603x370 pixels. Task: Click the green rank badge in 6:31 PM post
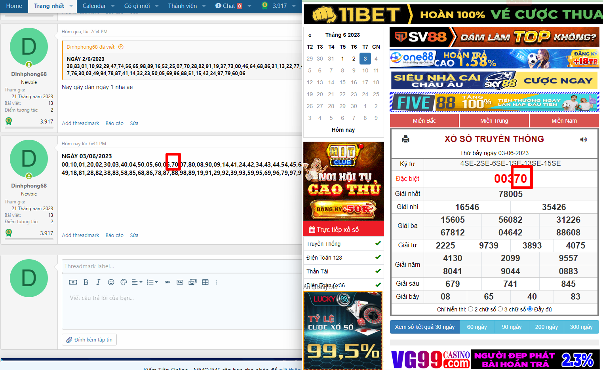[x=9, y=233]
